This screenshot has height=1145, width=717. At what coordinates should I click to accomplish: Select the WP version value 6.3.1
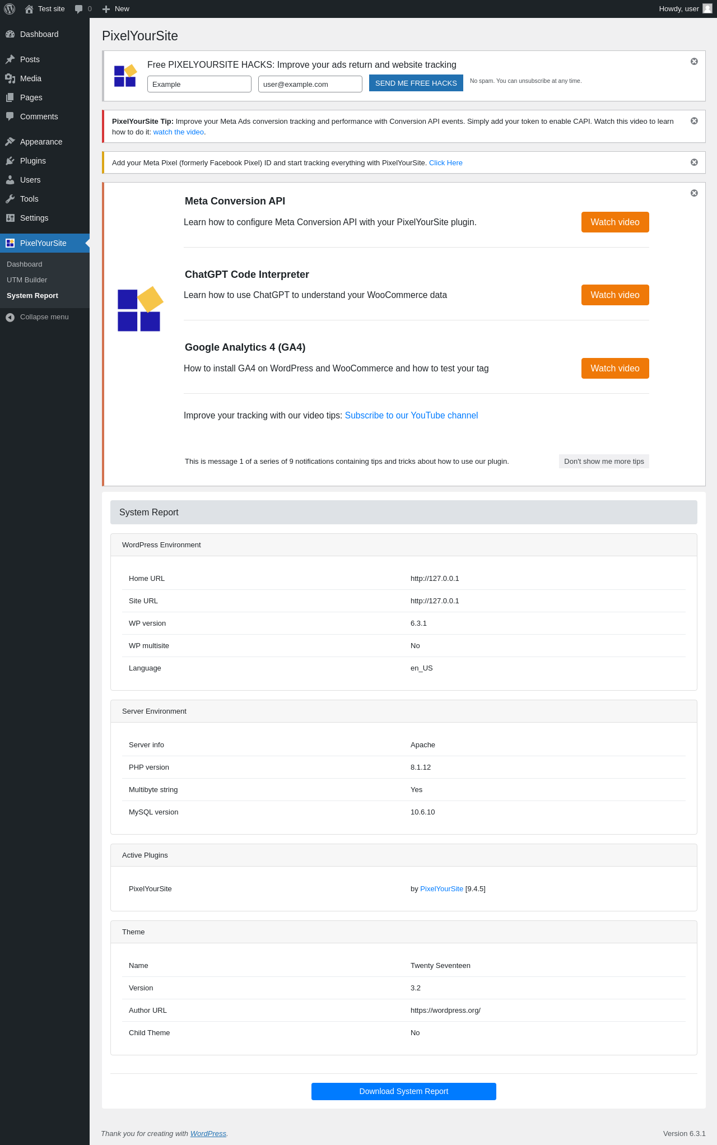pos(418,623)
